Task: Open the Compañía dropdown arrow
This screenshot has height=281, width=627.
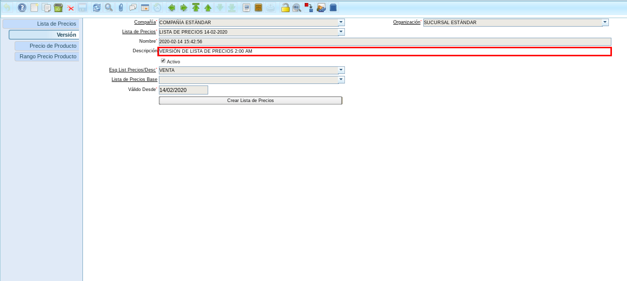Action: tap(341, 22)
